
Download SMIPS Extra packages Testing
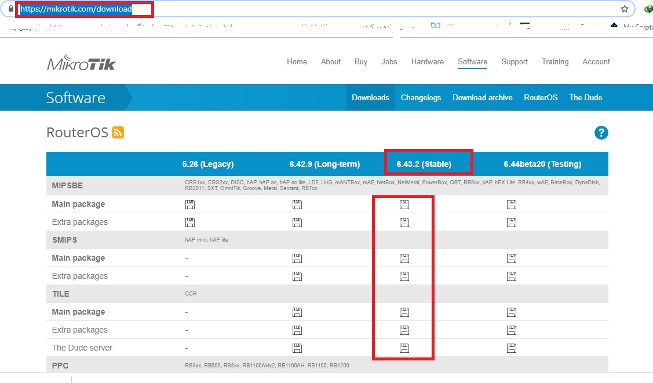click(x=512, y=276)
